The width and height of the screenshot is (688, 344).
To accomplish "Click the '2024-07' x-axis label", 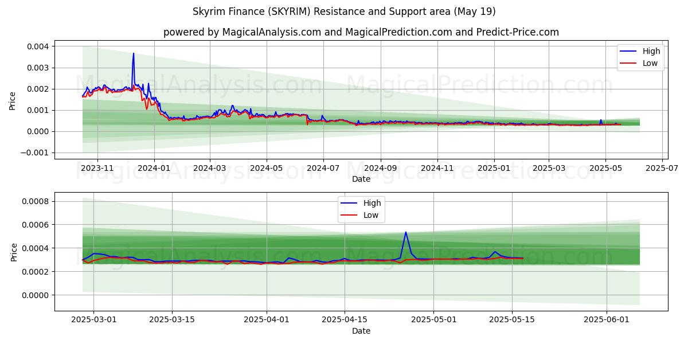I will (323, 169).
